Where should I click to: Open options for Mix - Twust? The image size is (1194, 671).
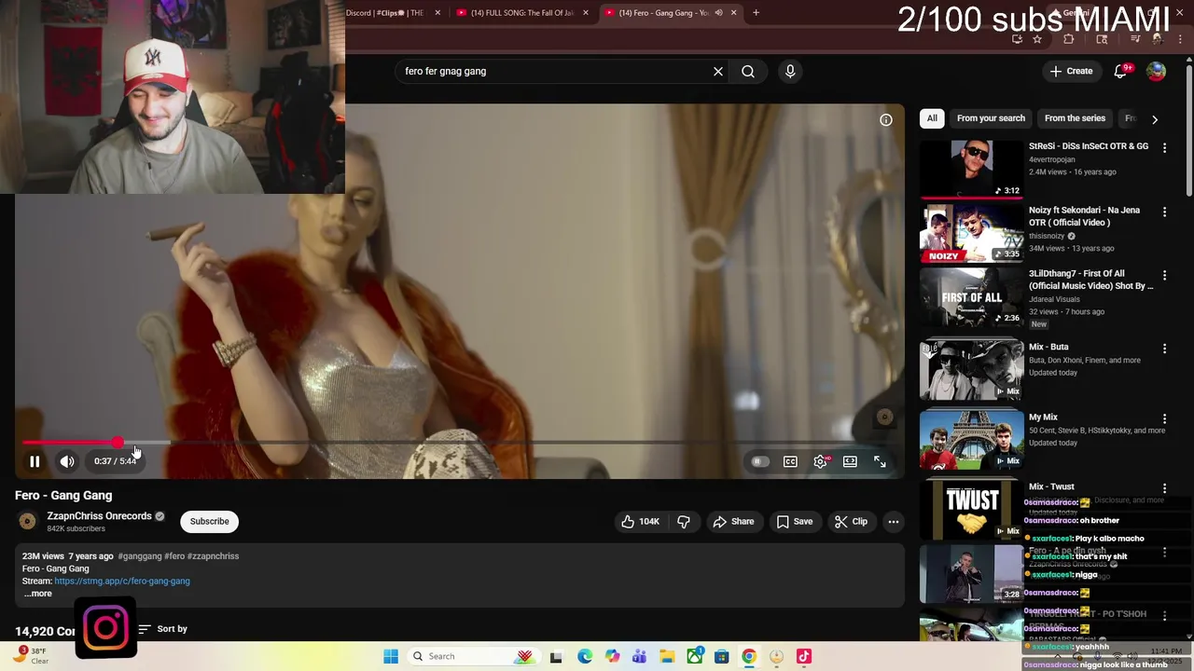tap(1164, 487)
